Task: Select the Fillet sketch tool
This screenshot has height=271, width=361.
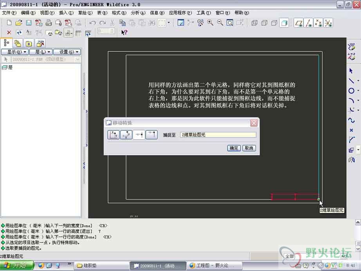Action: point(351,110)
